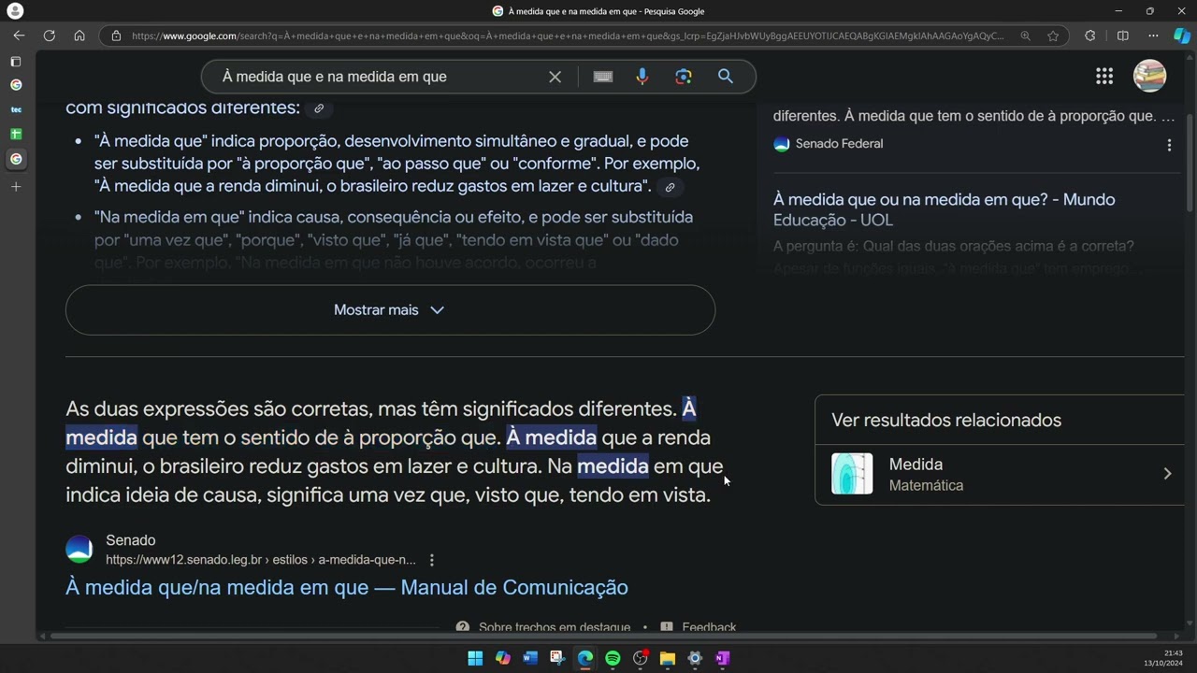Open split screen view
Image resolution: width=1197 pixels, height=673 pixels.
click(x=1123, y=36)
